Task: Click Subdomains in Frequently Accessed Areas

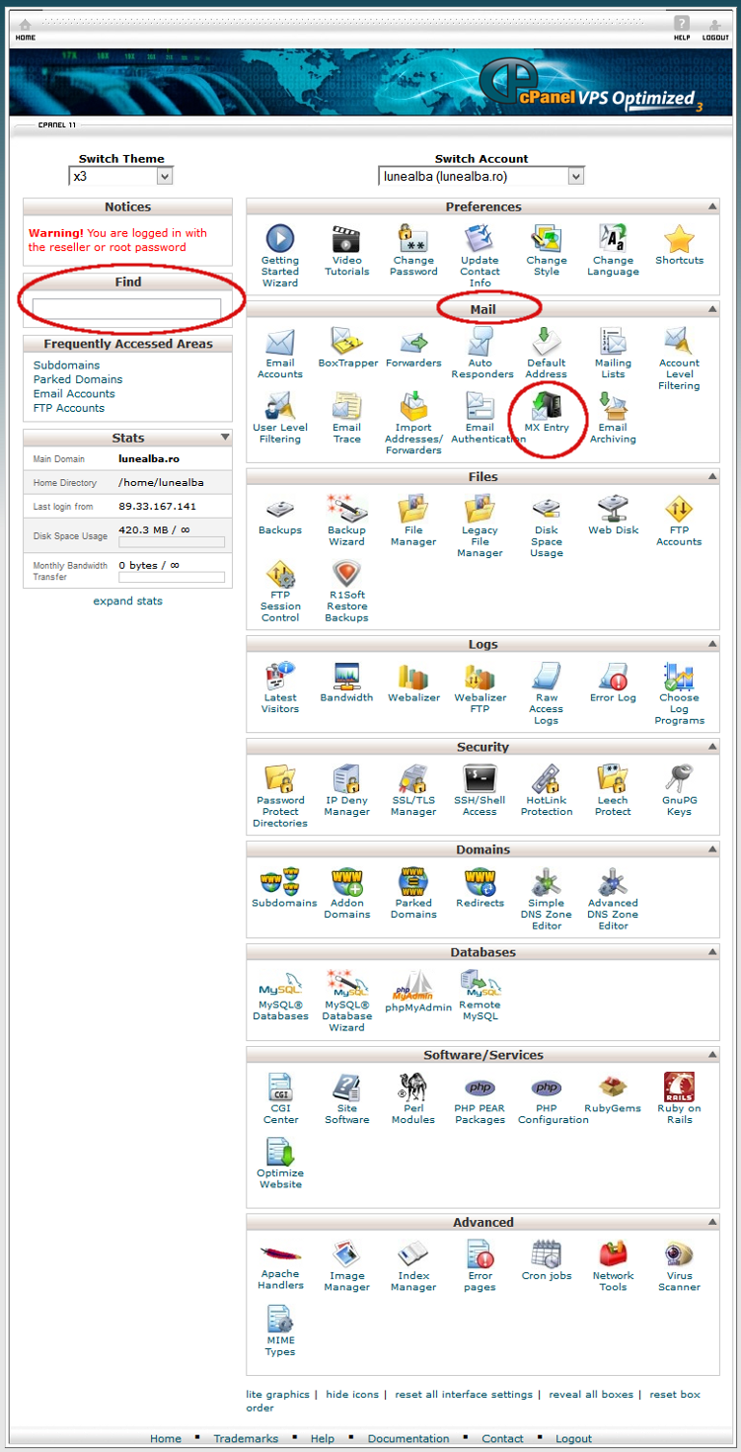Action: (66, 365)
